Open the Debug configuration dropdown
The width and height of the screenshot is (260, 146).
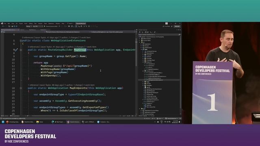click(29, 26)
